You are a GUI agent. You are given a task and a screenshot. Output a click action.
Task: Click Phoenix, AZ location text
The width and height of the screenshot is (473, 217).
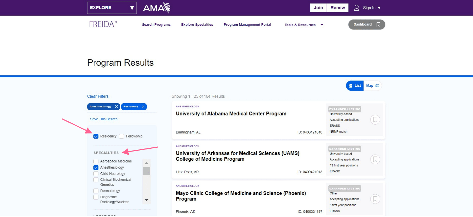[185, 212]
